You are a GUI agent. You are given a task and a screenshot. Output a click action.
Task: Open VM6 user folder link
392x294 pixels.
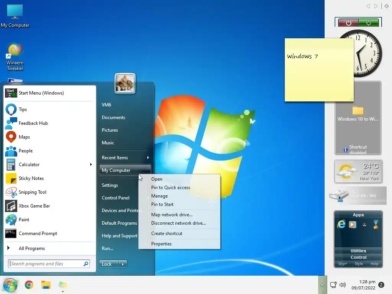pos(106,105)
